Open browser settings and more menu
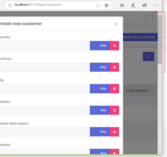The width and height of the screenshot is (167, 157). coord(156,5)
